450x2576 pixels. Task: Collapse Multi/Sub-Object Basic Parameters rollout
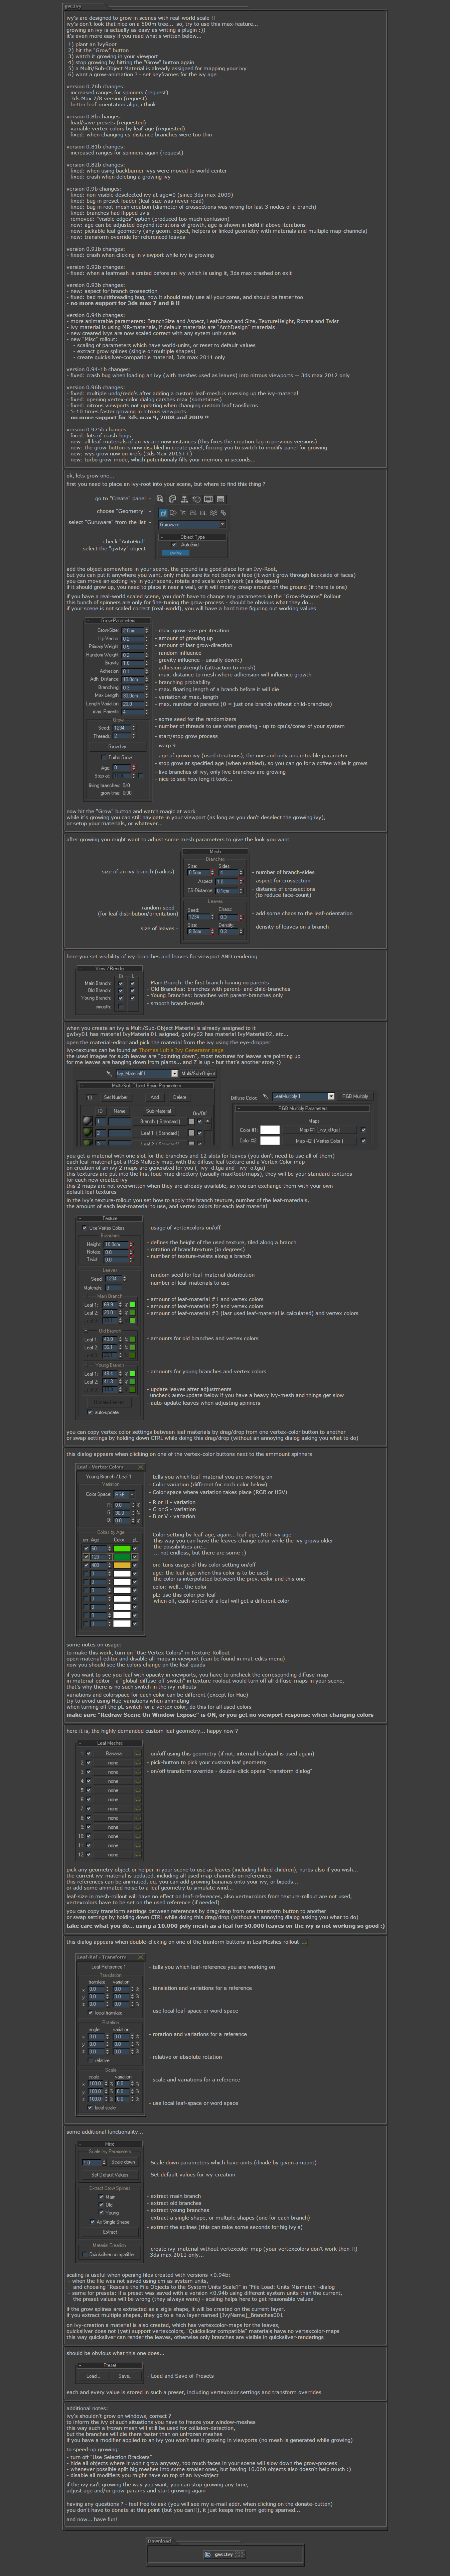tap(146, 1086)
